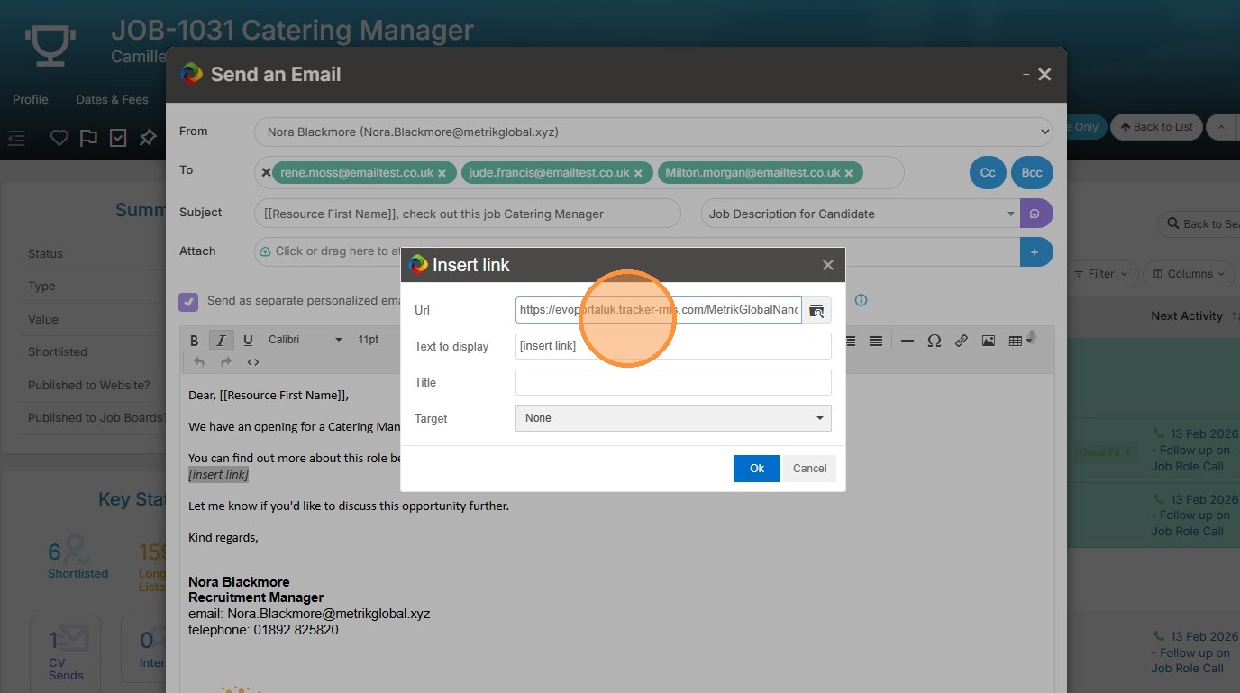Open the source code view icon

click(x=253, y=362)
